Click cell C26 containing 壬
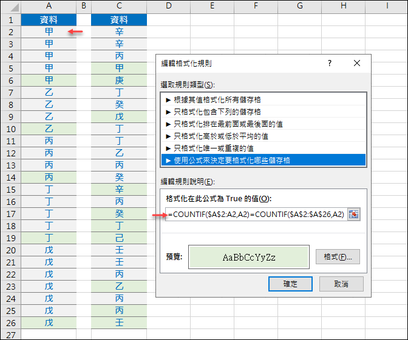The height and width of the screenshot is (340, 408). [x=119, y=323]
